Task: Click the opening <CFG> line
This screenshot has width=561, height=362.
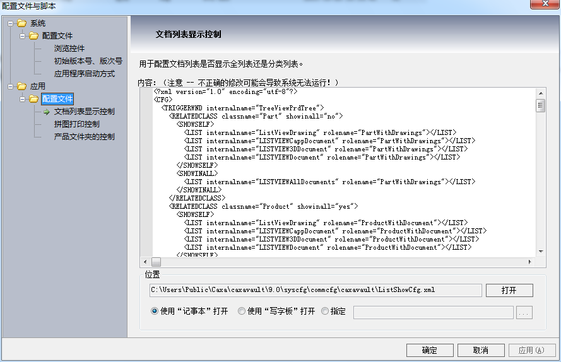Action: [163, 100]
